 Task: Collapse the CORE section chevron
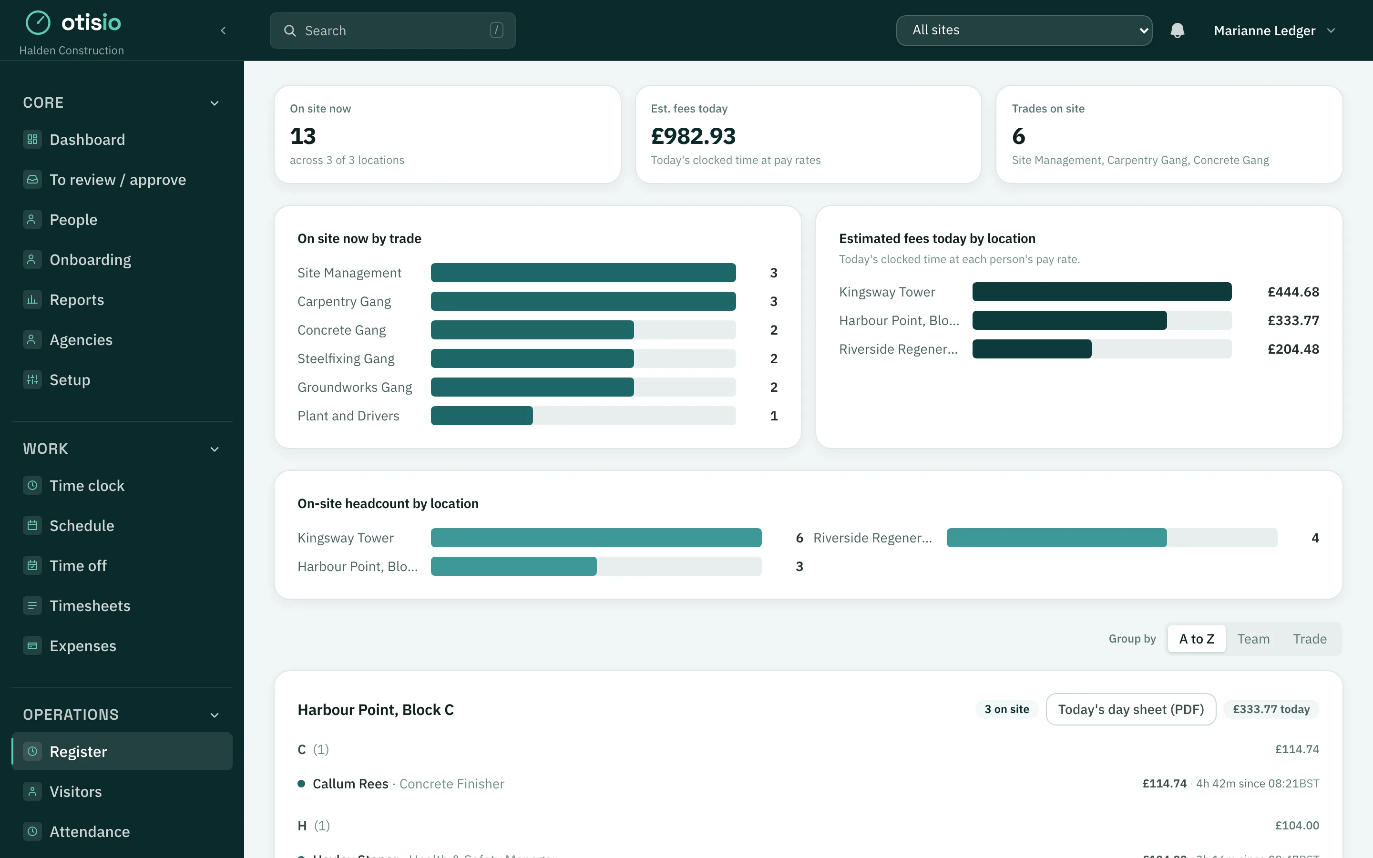tap(215, 102)
